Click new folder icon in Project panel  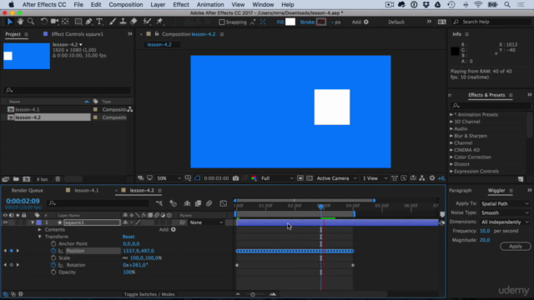click(16, 179)
